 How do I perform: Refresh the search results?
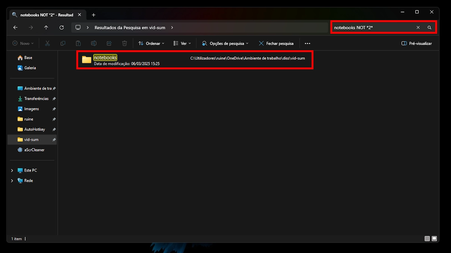(x=62, y=27)
